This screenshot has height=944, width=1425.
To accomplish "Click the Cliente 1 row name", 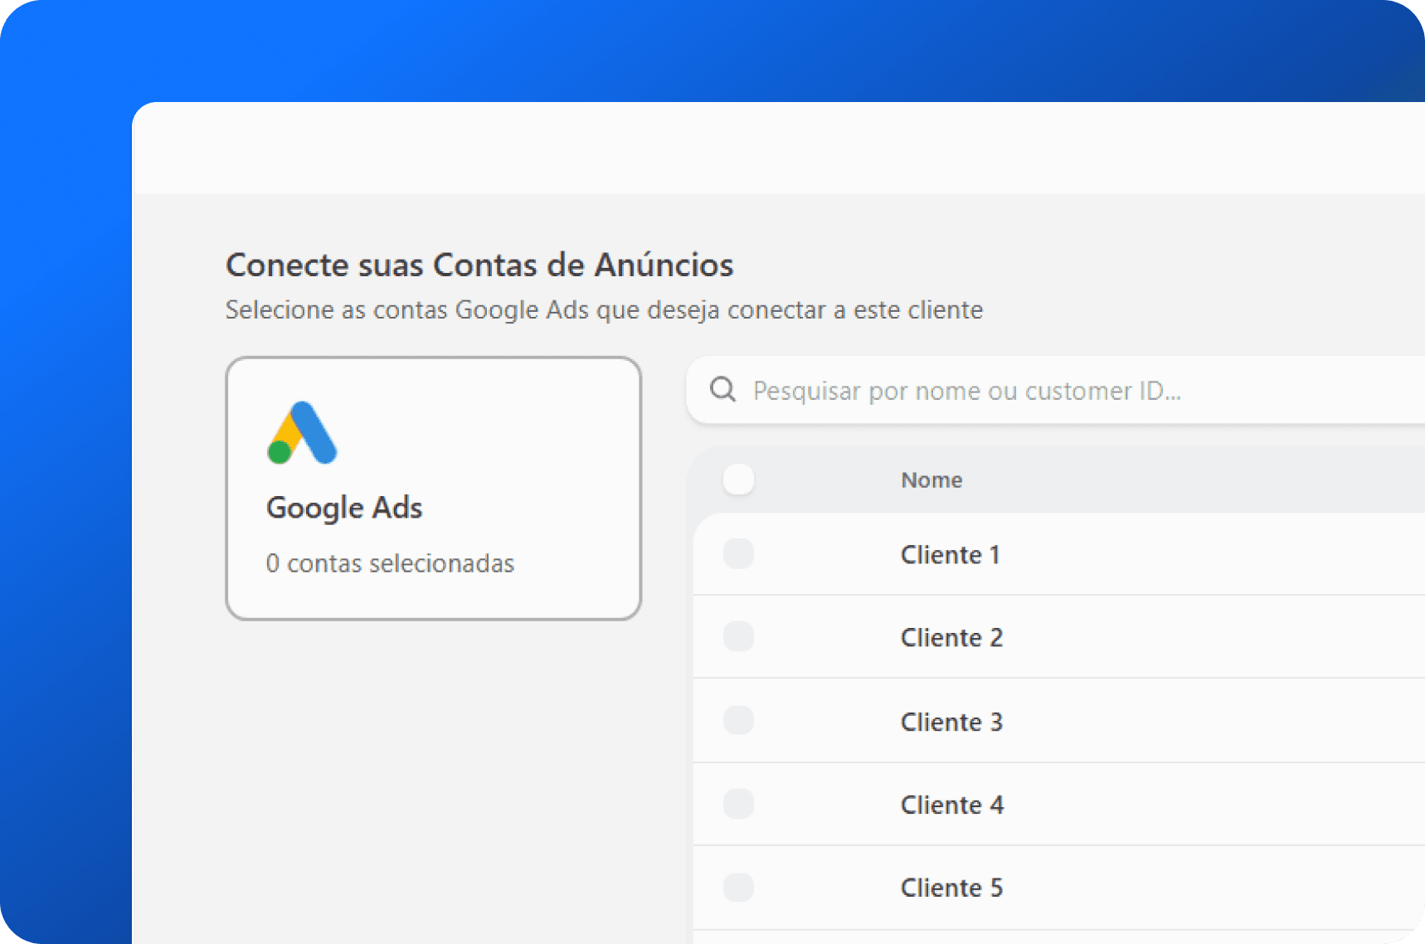I will [x=951, y=554].
